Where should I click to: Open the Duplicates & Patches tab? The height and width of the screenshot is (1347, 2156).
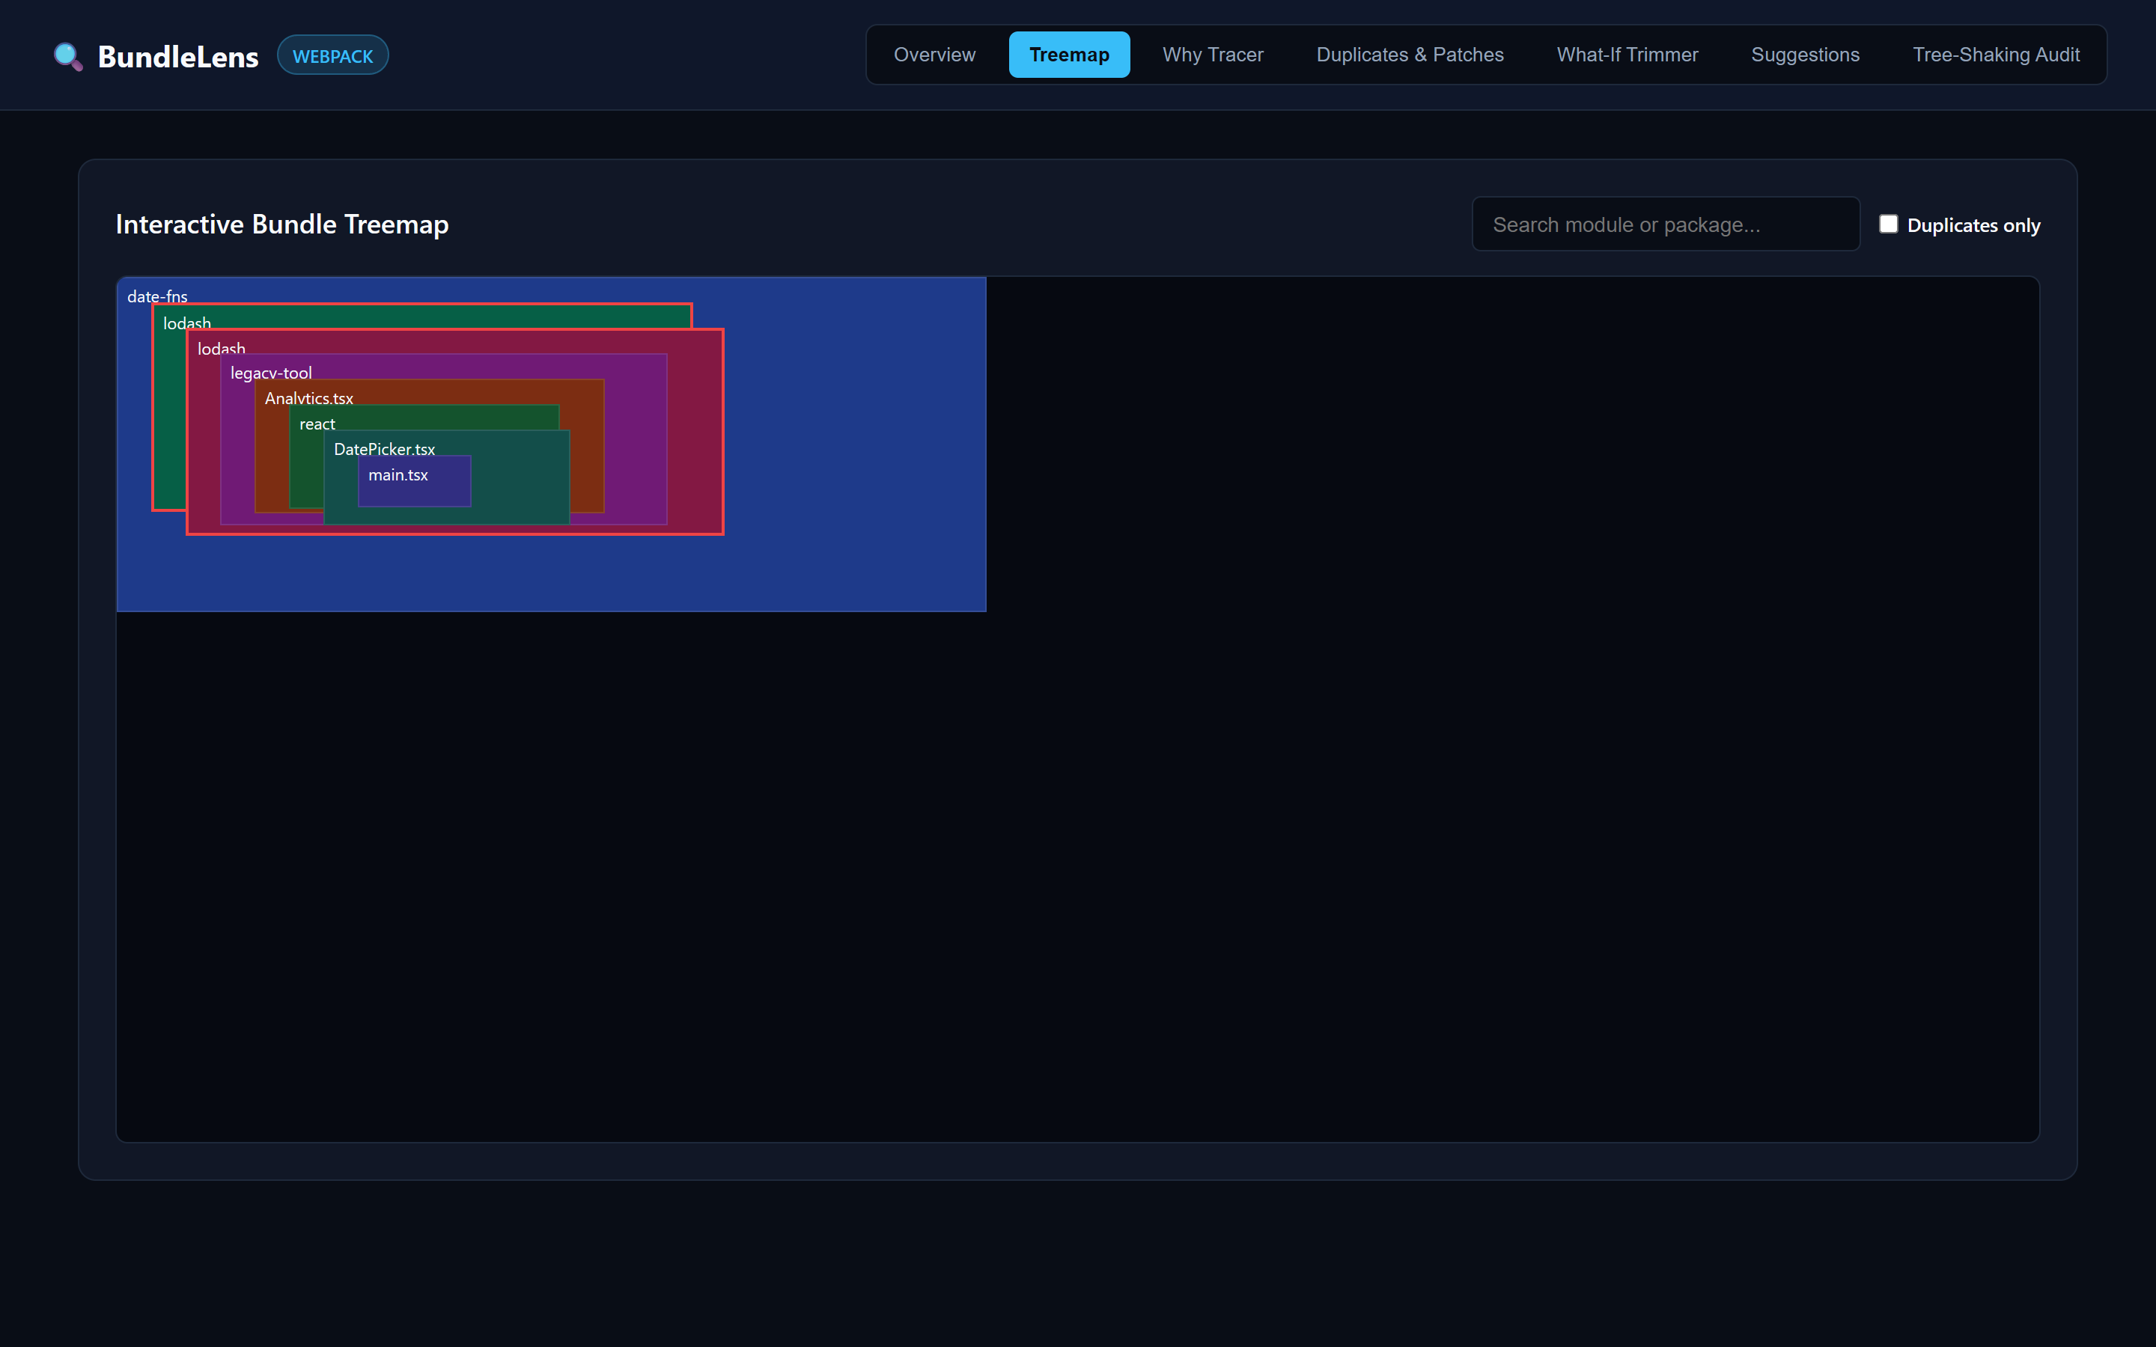pyautogui.click(x=1410, y=55)
